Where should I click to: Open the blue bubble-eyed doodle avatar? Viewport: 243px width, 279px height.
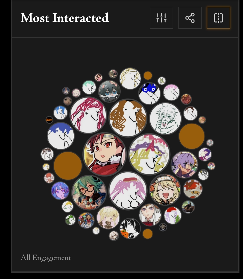click(x=149, y=93)
